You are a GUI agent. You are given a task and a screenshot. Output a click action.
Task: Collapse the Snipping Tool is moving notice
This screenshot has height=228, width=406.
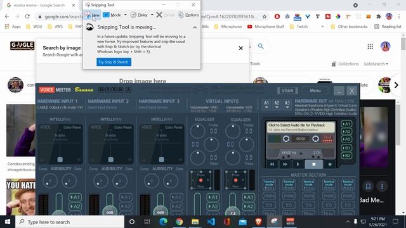pyautogui.click(x=195, y=27)
